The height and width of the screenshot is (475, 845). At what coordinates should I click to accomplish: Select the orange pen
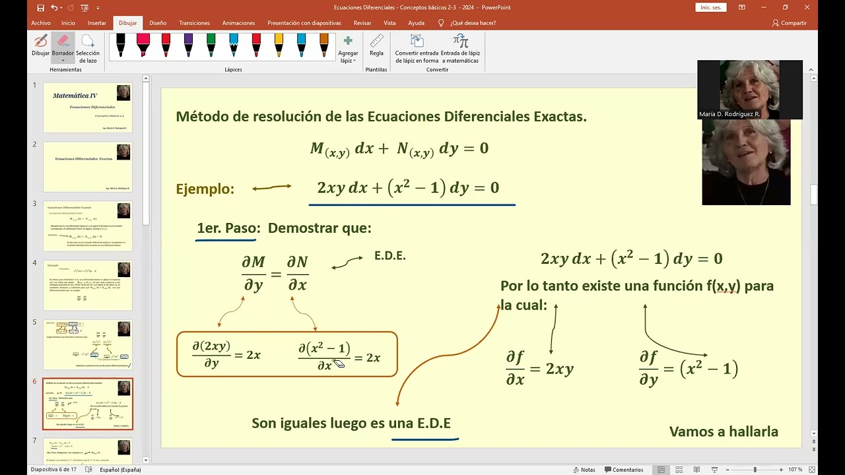tap(324, 45)
